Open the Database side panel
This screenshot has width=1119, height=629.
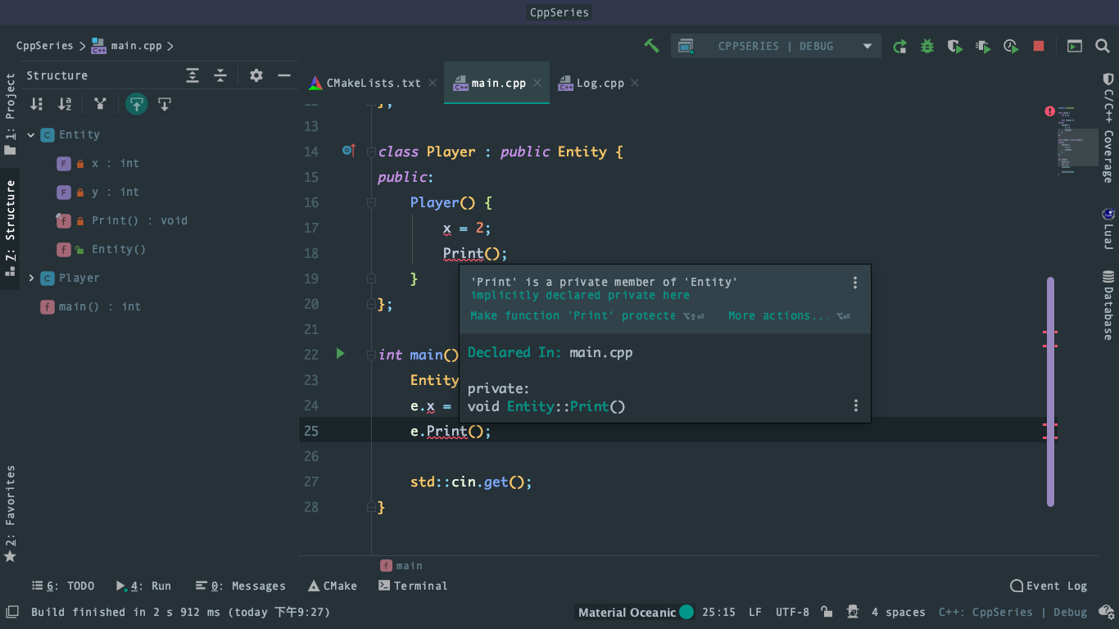point(1108,305)
